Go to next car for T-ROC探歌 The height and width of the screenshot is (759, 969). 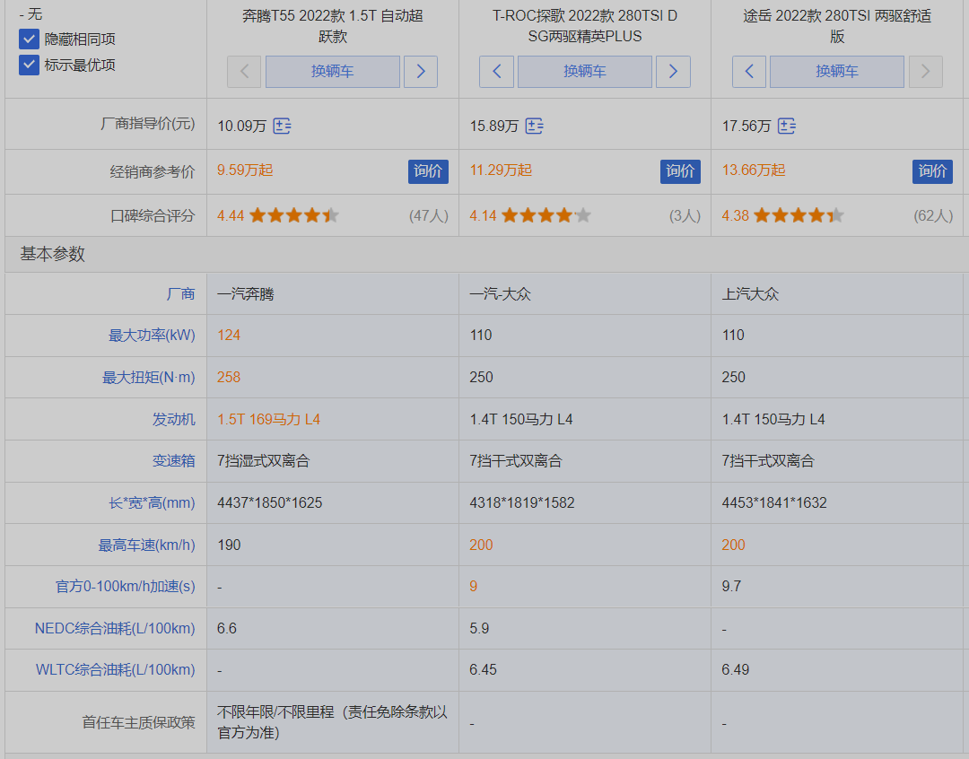pos(673,72)
